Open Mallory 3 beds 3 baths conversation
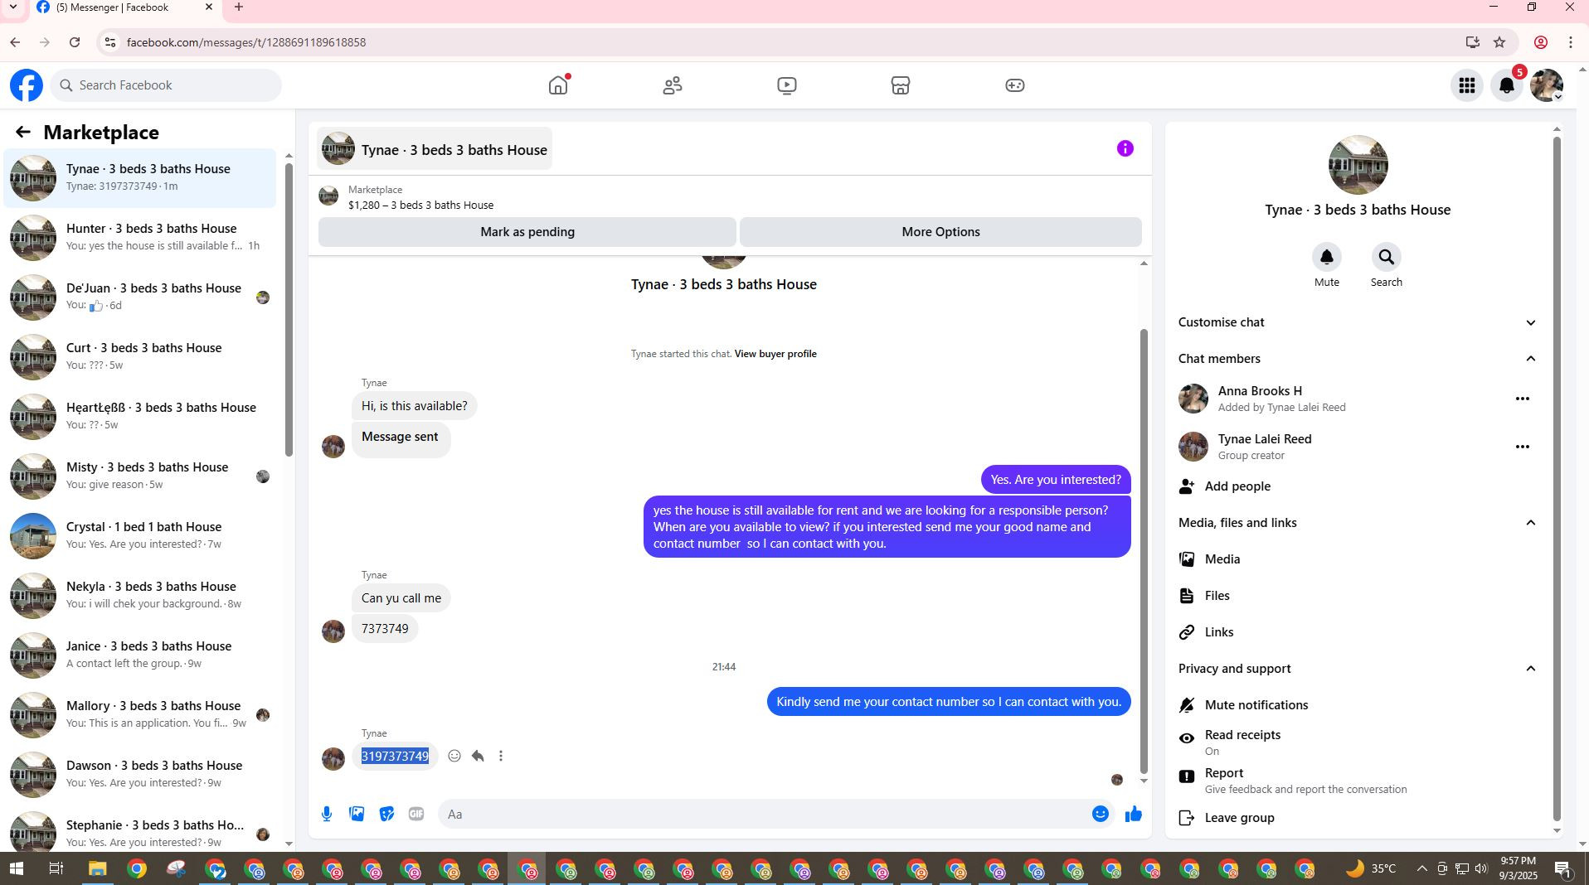 point(139,715)
